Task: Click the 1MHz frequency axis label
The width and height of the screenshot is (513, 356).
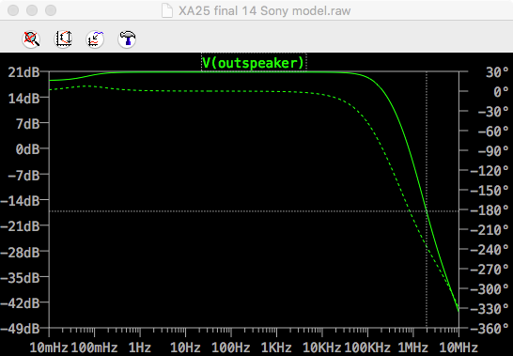Action: (412, 348)
